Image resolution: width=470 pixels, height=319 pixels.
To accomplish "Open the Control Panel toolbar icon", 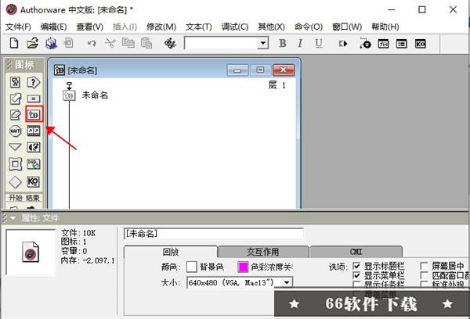I will 365,44.
